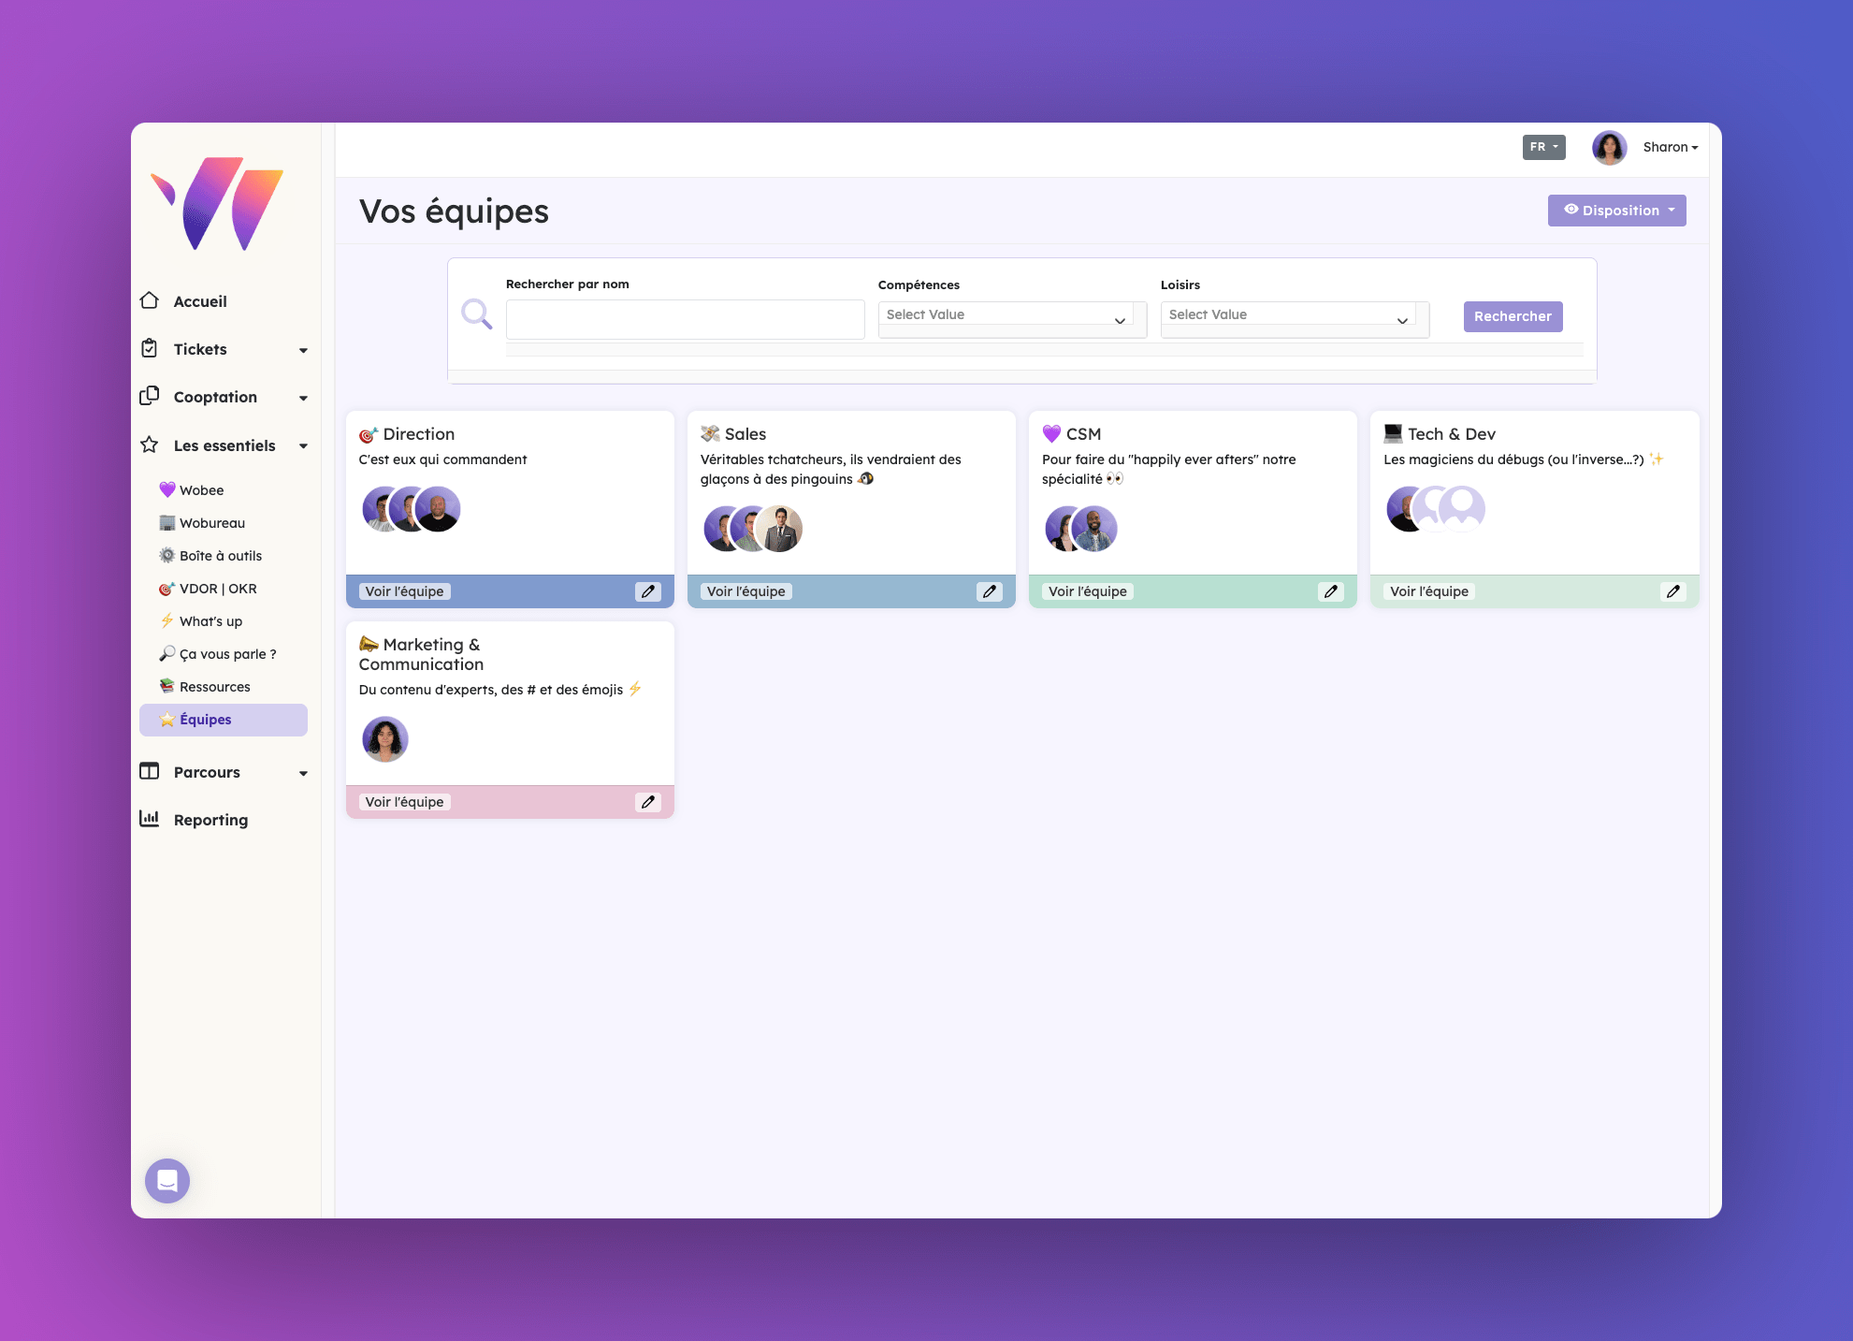
Task: Click the Disposition layout toggle button
Action: coord(1614,210)
